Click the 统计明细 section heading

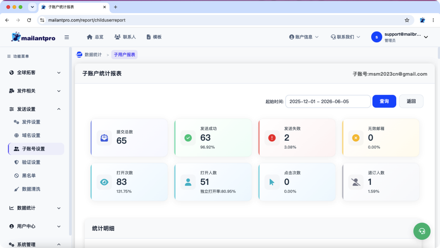[103, 228]
